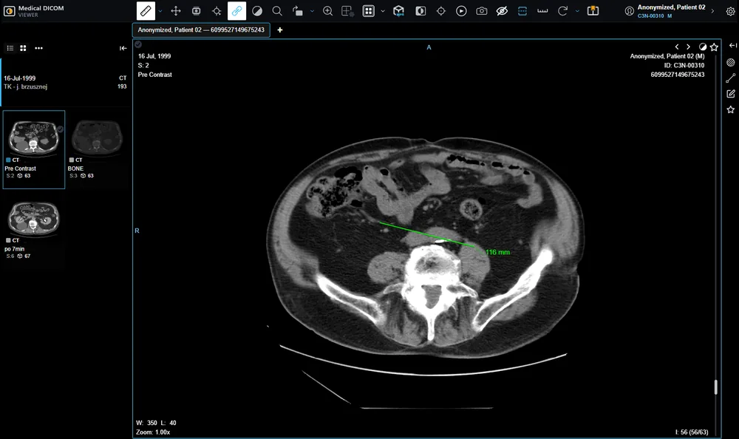Take a snapshot with camera icon
The height and width of the screenshot is (439, 739).
(x=482, y=11)
